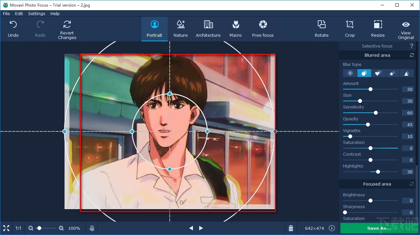420x235 pixels.
Task: Click the bottom handle of inner focus circle
Action: pyautogui.click(x=170, y=169)
